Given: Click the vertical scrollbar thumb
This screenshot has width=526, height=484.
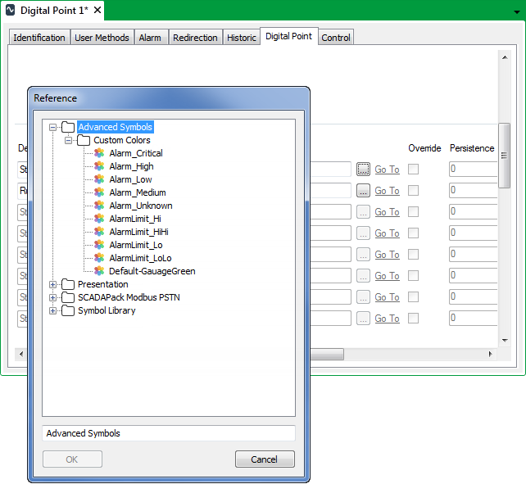Looking at the screenshot, I should point(504,154).
